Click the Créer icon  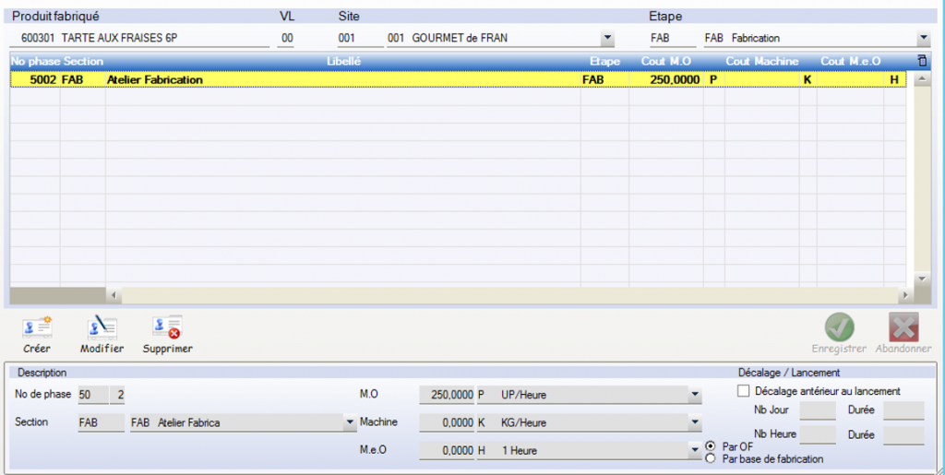[37, 328]
